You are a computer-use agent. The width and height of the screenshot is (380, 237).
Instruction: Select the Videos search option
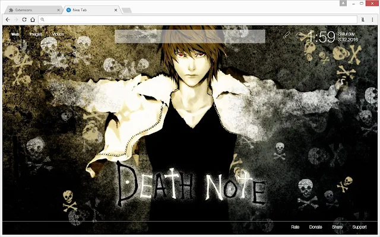tap(58, 34)
